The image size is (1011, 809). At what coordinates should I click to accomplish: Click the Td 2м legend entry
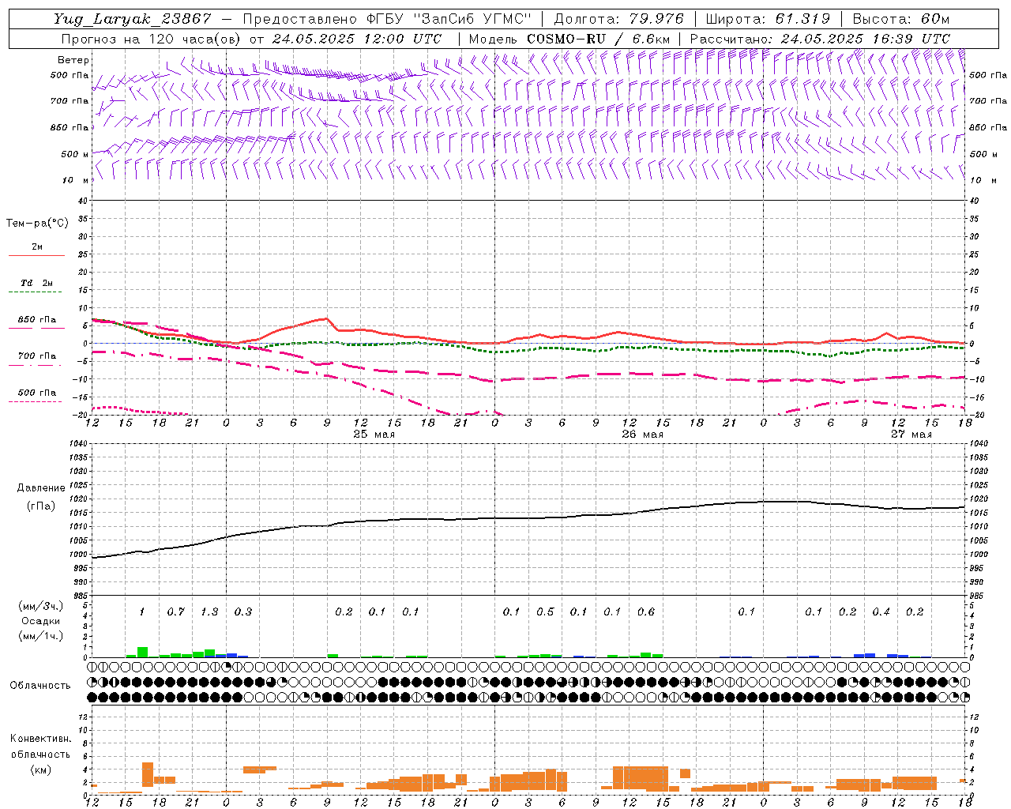pos(36,283)
